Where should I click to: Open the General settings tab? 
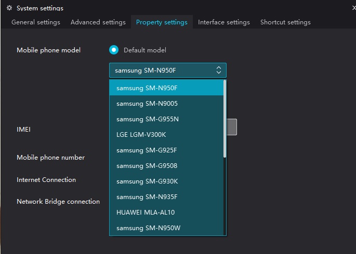[x=36, y=22]
